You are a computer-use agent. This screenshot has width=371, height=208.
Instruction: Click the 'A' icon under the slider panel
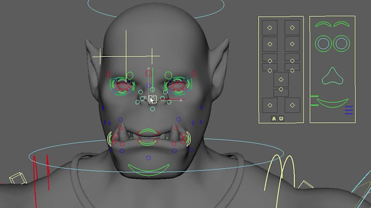[x=274, y=119]
